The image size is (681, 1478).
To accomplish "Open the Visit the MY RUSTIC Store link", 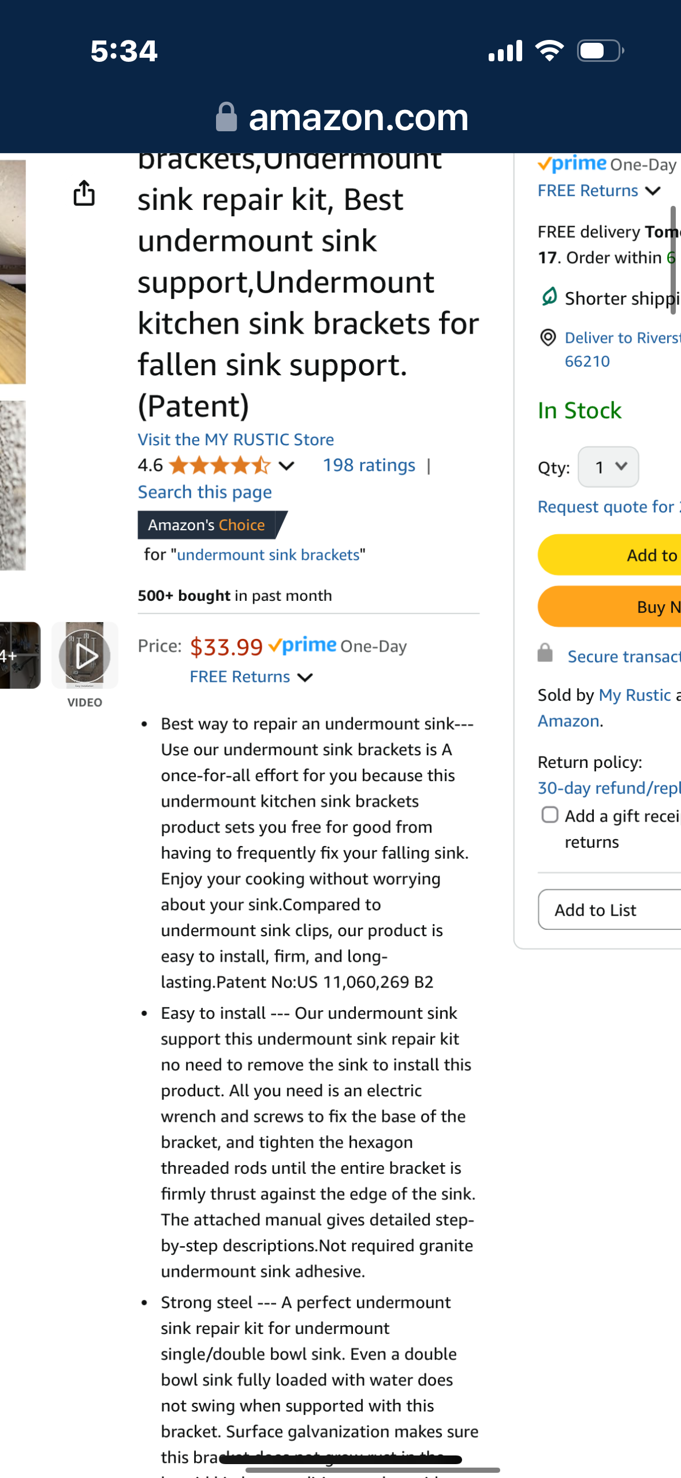I will [x=236, y=439].
